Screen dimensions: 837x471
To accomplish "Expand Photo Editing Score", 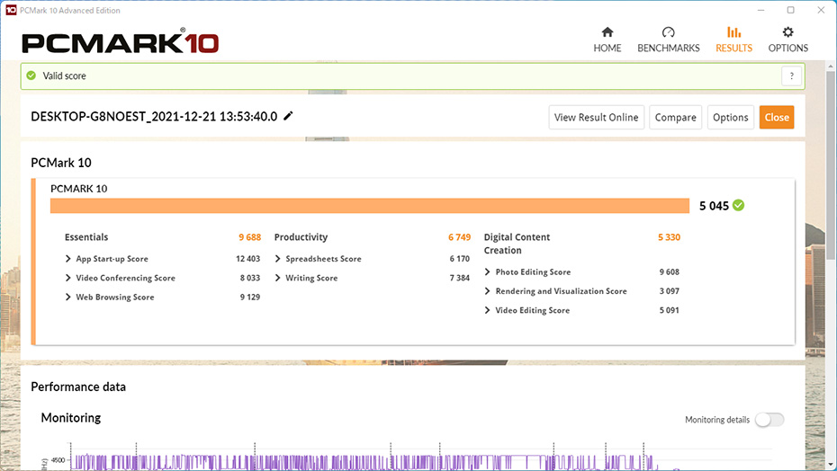I will click(x=488, y=272).
